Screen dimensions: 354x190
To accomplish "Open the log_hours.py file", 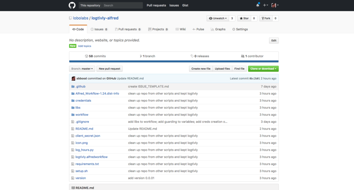I will [85, 150].
